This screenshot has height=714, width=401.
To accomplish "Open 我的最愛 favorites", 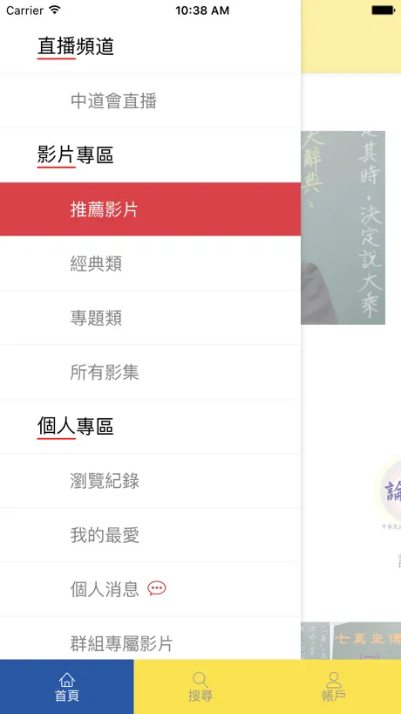I will click(x=150, y=535).
